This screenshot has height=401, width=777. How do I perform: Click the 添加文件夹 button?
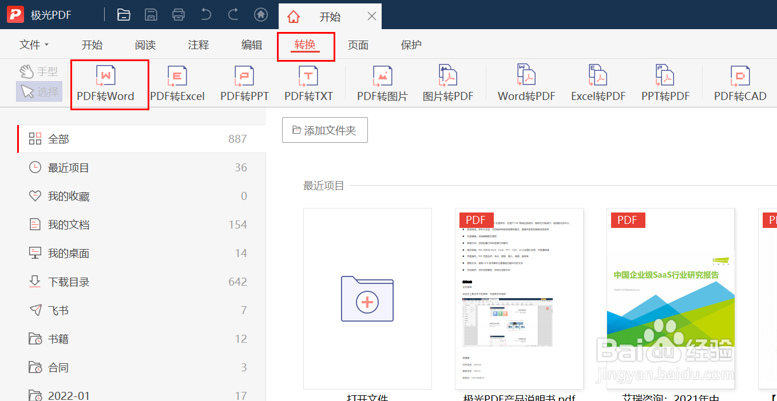tap(324, 130)
